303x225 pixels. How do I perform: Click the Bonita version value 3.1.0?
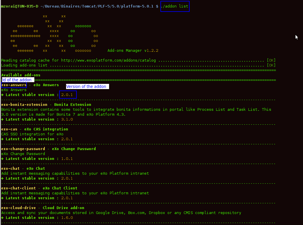pos(67,119)
